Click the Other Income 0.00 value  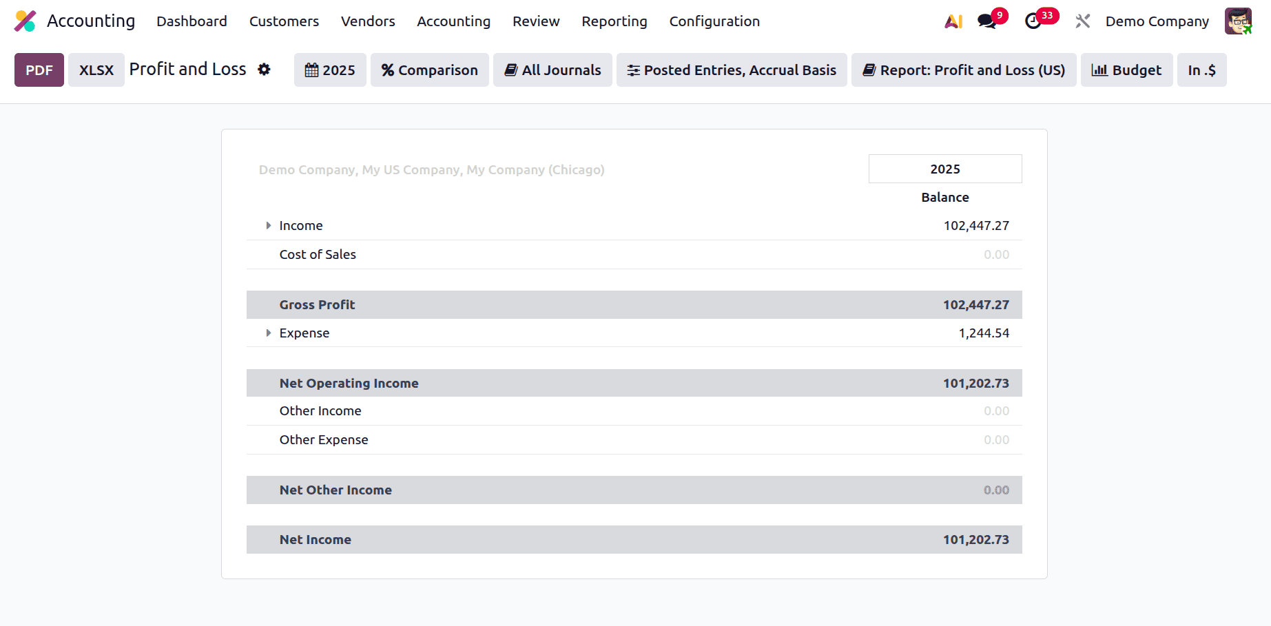pyautogui.click(x=996, y=411)
